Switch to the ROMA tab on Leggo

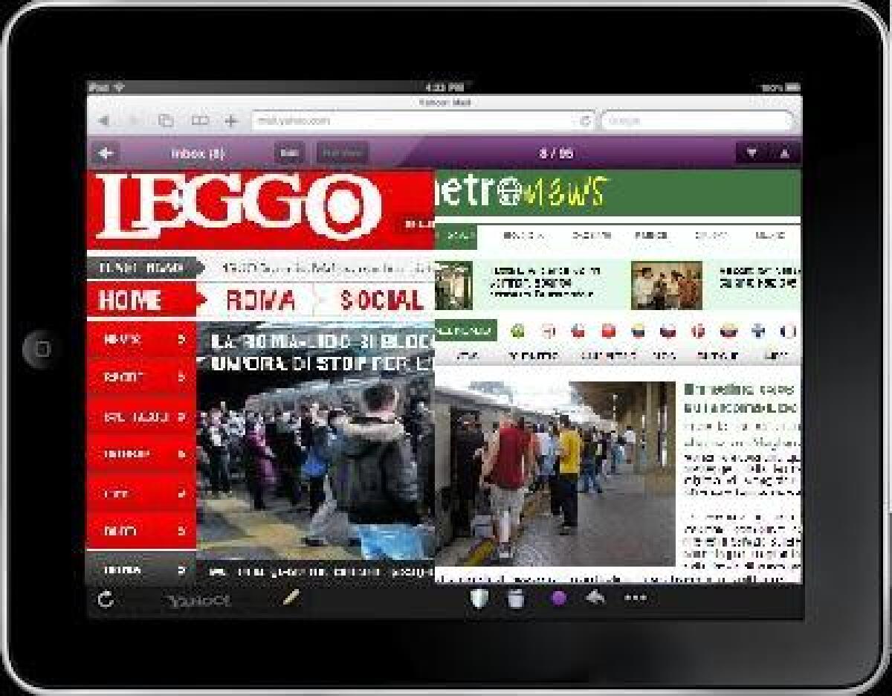tap(260, 302)
